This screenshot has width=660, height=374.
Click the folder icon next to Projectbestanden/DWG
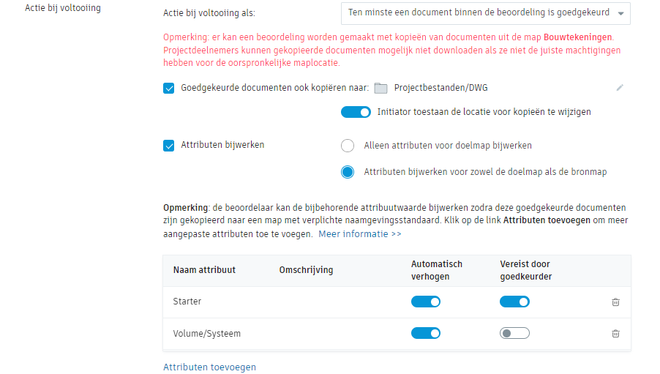point(380,89)
